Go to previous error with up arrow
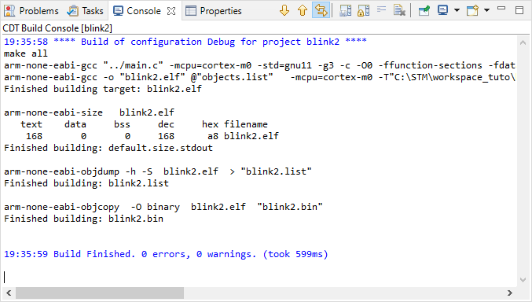 click(x=303, y=10)
